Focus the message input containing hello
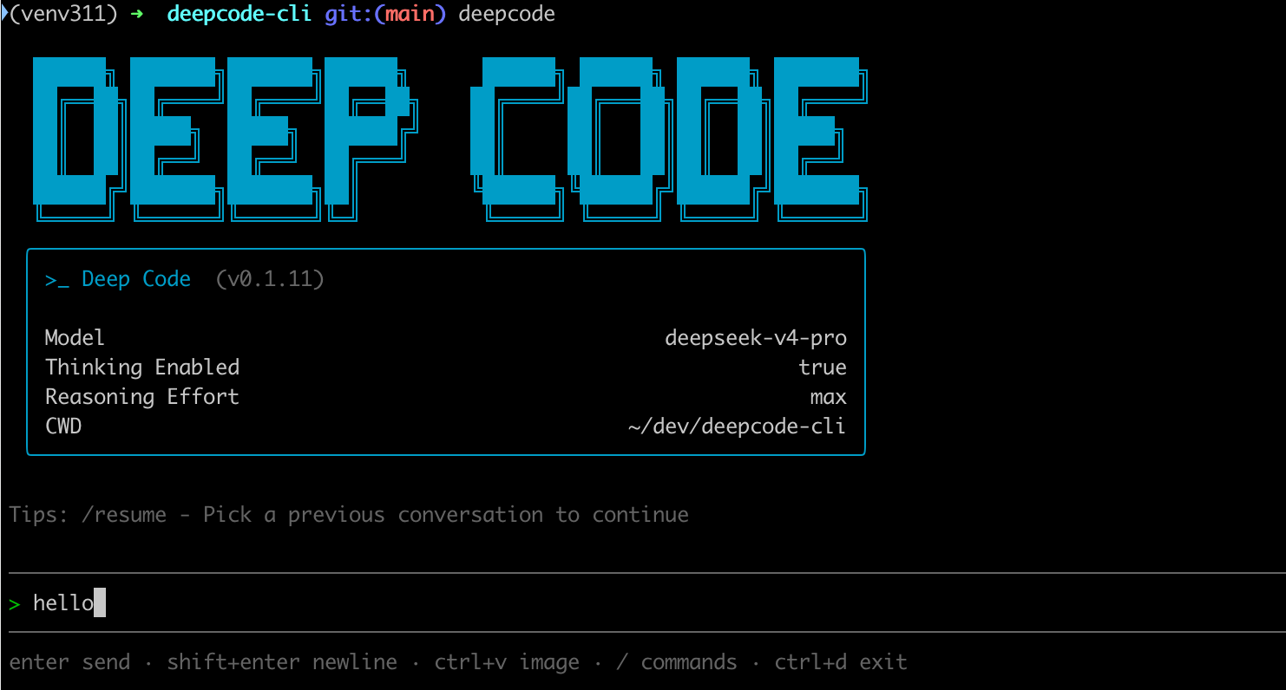1286x690 pixels. [x=646, y=602]
